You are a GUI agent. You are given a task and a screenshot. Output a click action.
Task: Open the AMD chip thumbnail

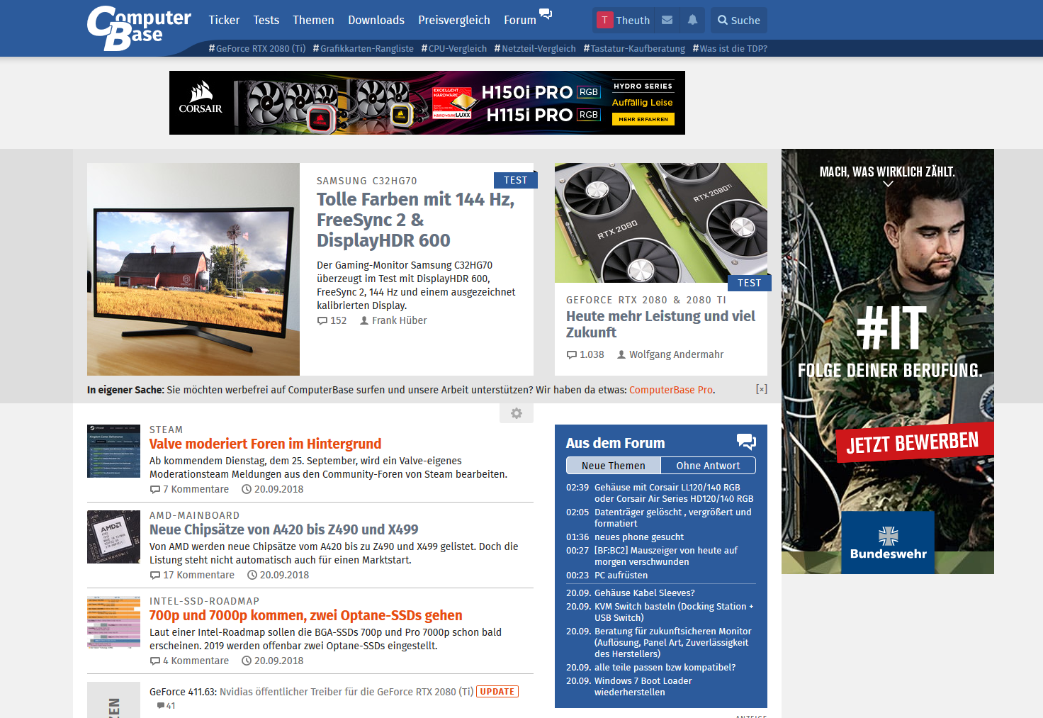(x=113, y=537)
